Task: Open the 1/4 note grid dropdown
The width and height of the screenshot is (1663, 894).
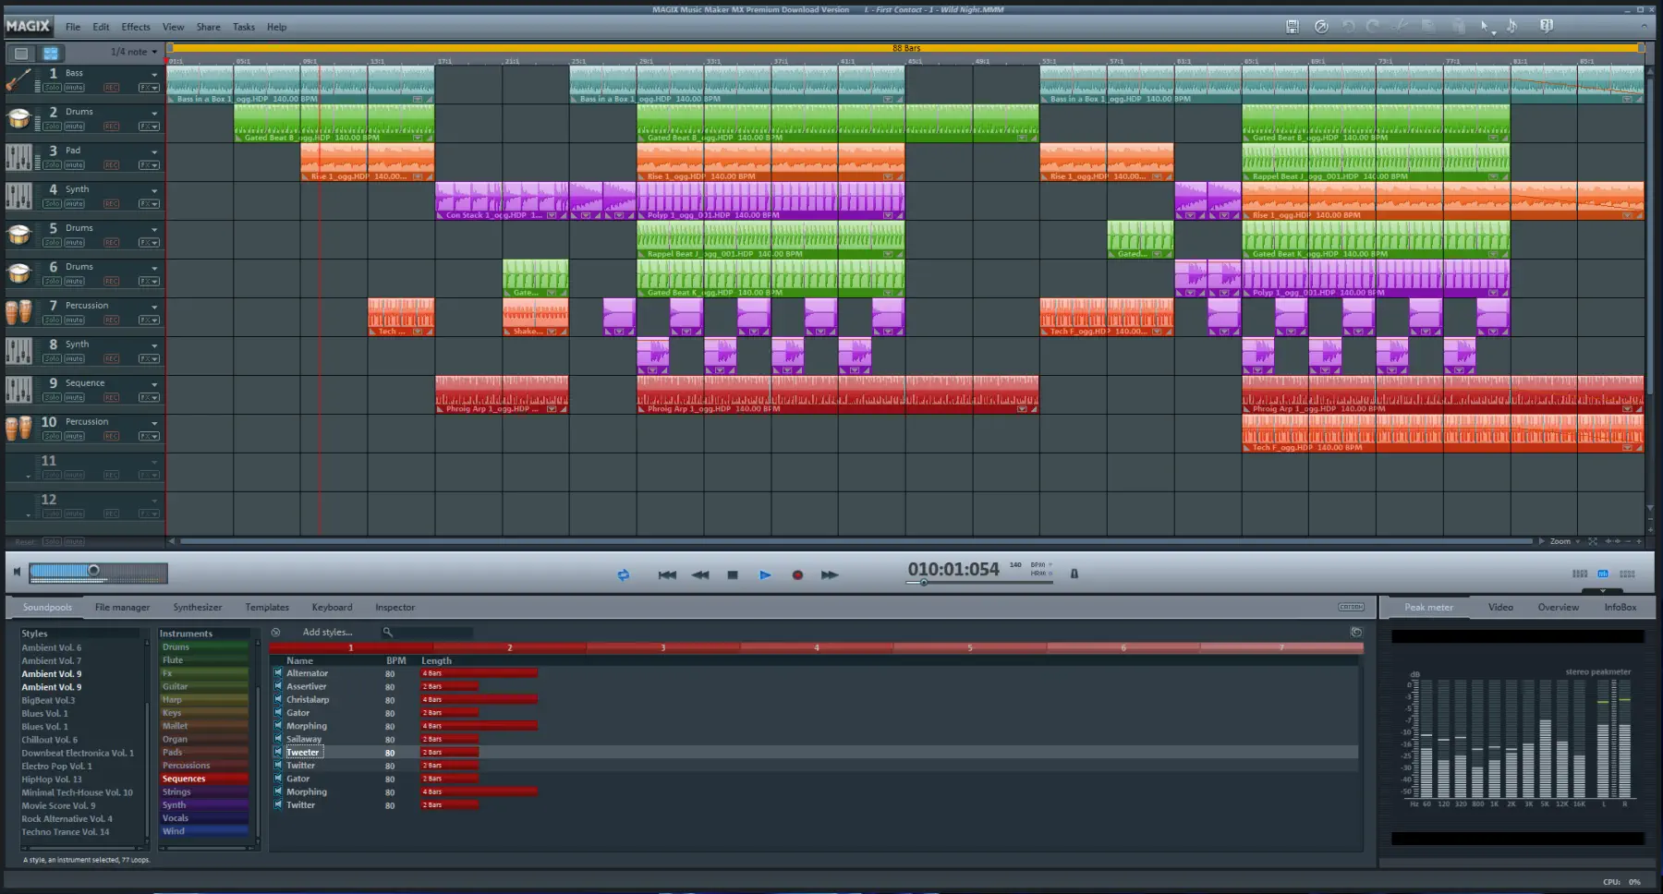Action: pos(134,52)
